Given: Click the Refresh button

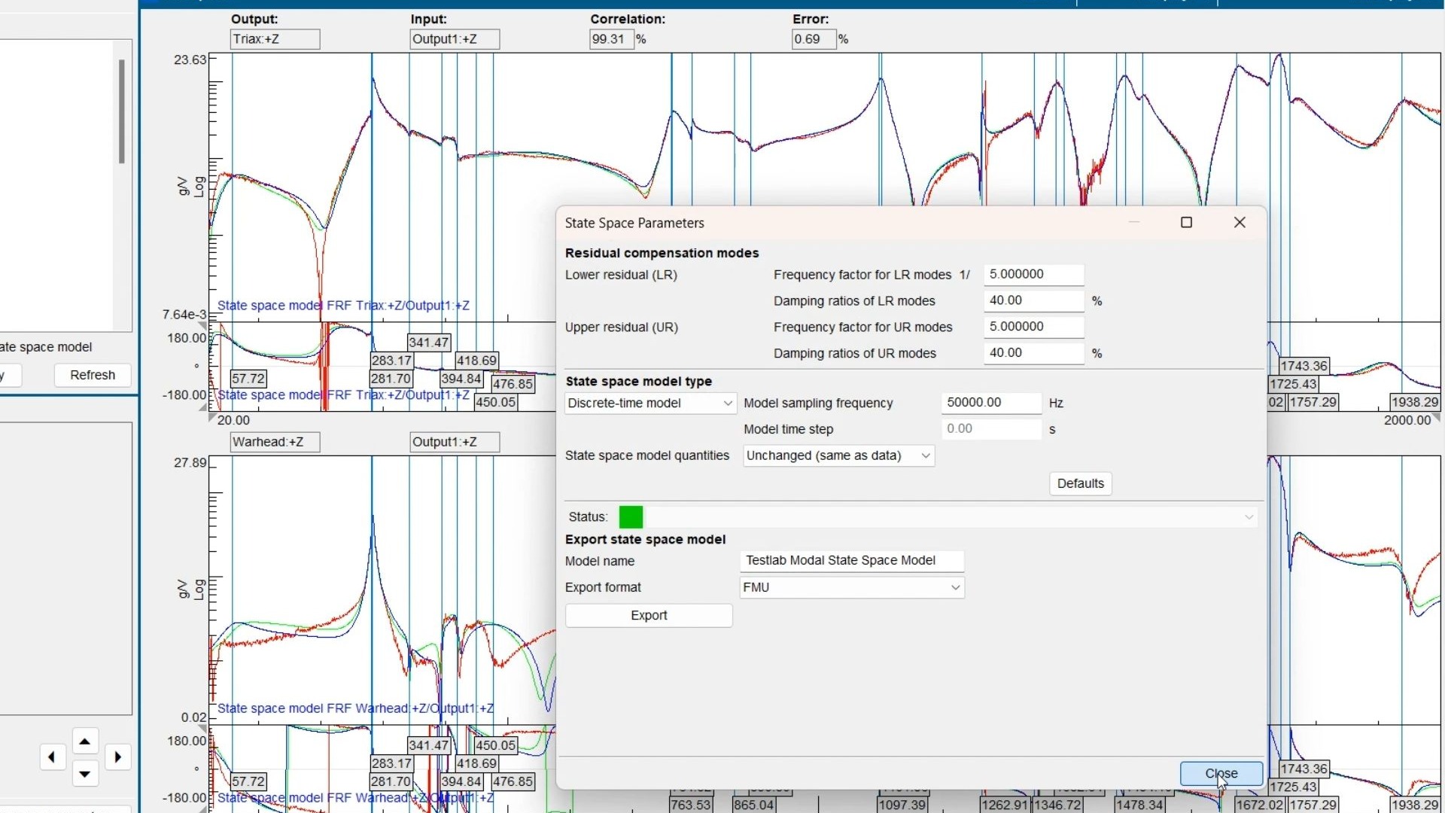Looking at the screenshot, I should [x=93, y=376].
